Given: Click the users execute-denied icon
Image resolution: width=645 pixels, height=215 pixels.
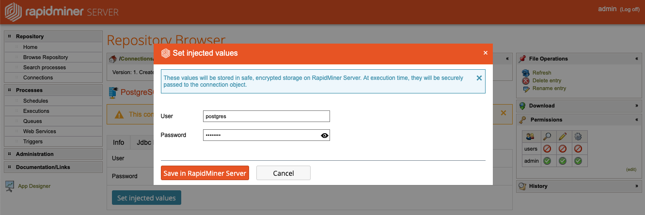Looking at the screenshot, I should (x=578, y=149).
